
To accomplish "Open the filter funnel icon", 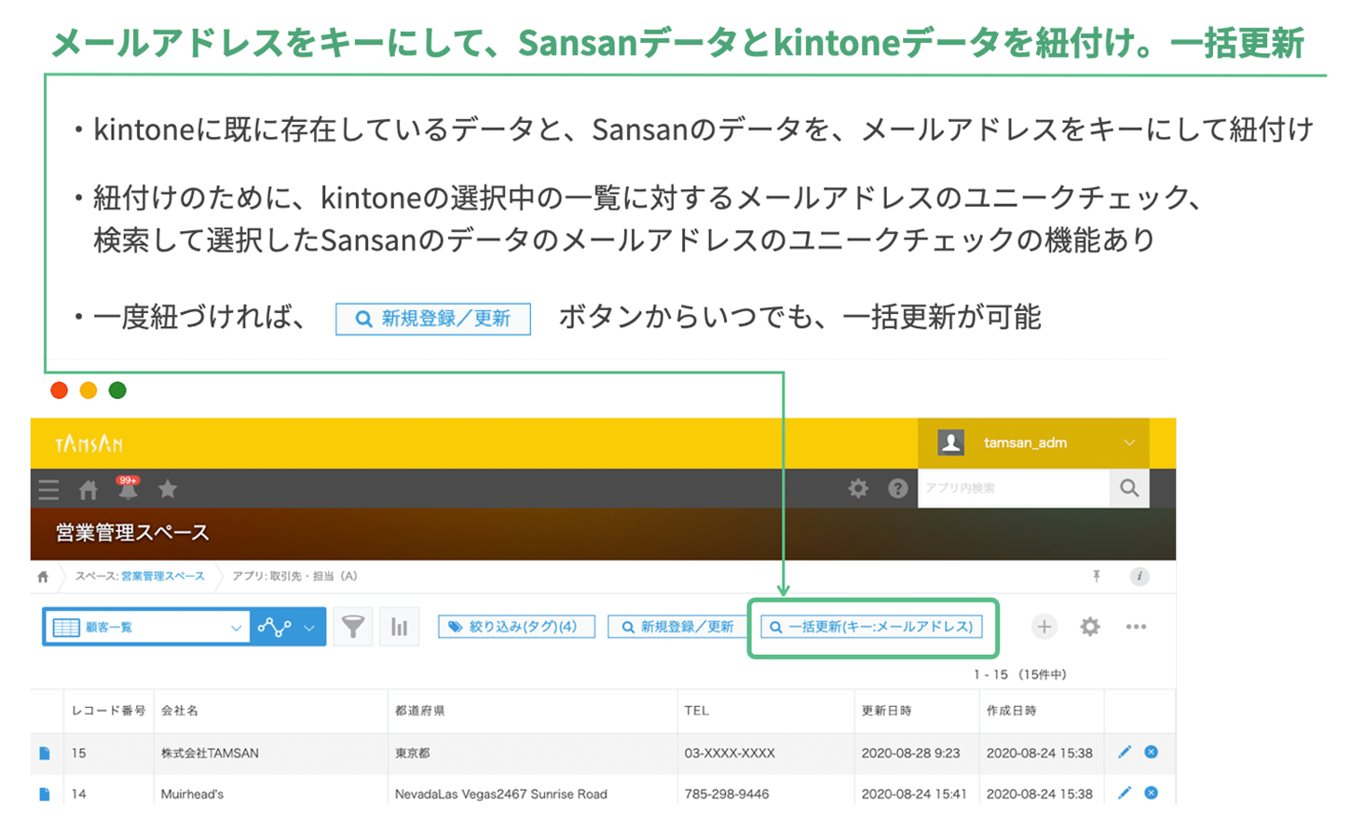I will click(353, 627).
